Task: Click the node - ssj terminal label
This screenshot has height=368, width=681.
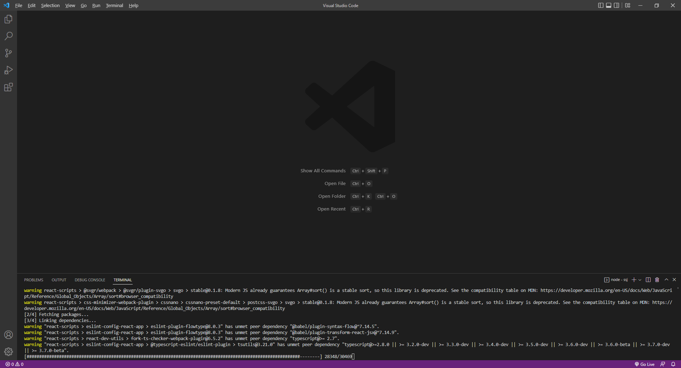Action: [x=616, y=280]
